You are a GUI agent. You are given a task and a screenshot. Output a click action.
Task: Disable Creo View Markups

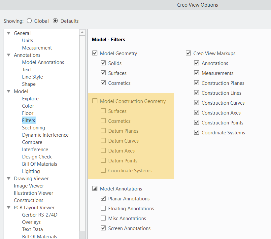point(188,53)
